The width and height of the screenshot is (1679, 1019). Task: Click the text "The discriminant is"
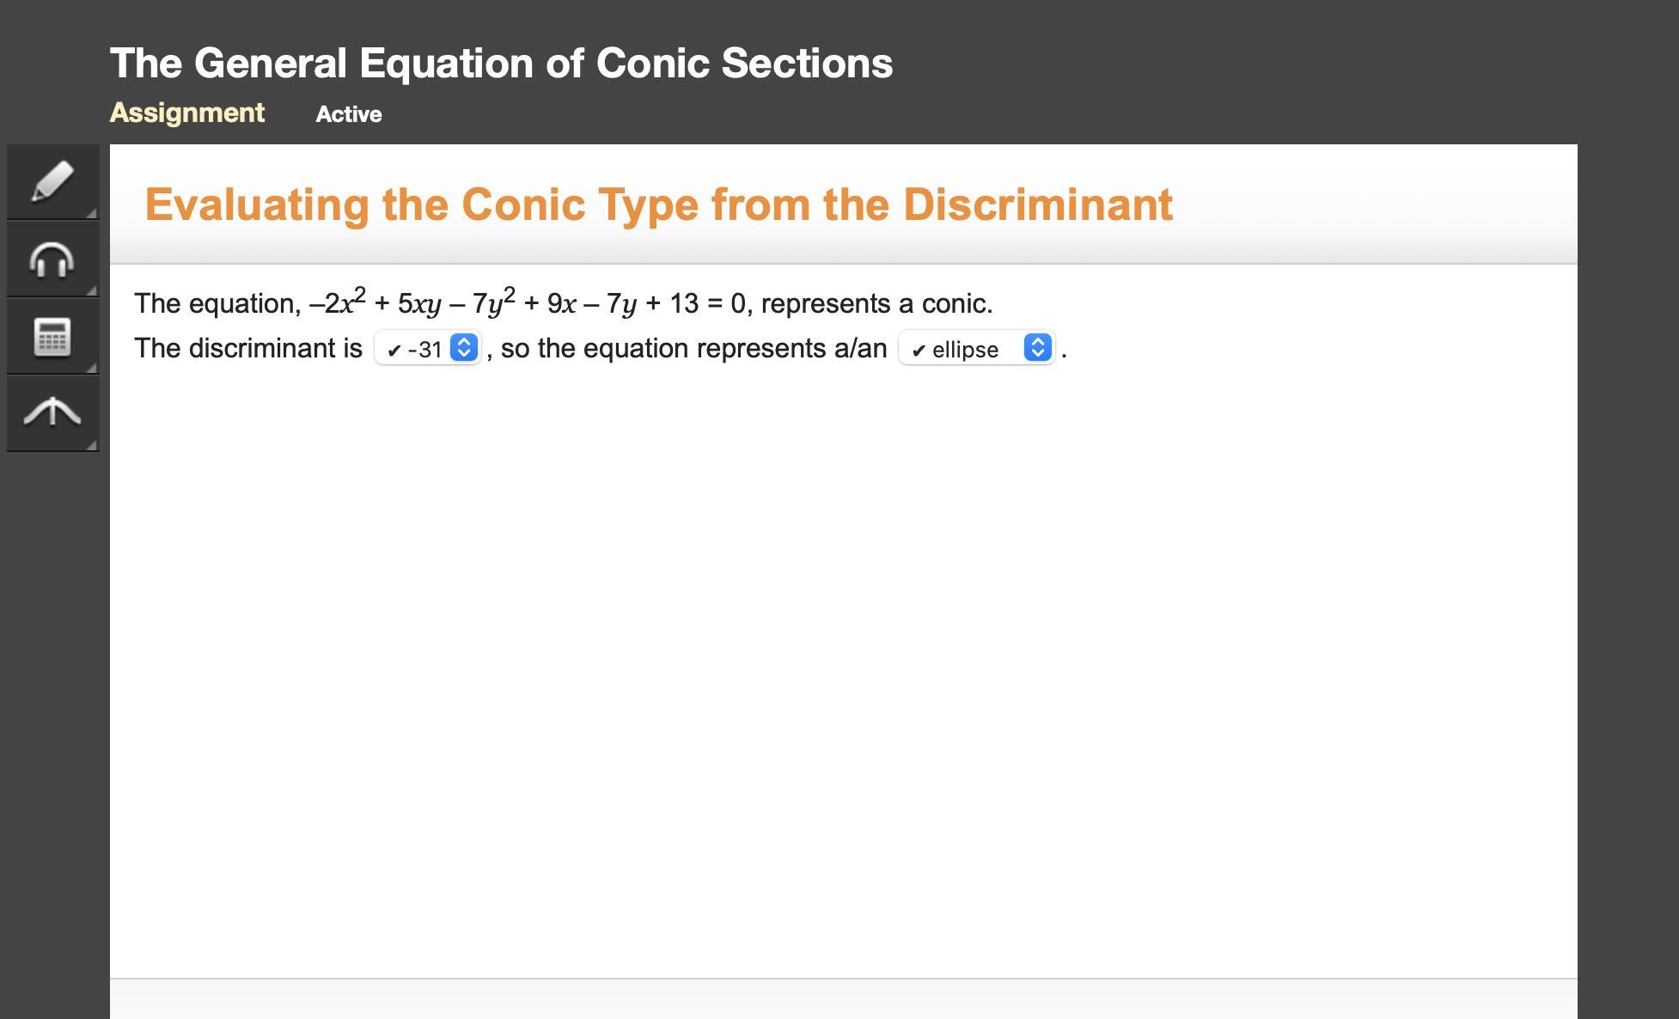248,348
